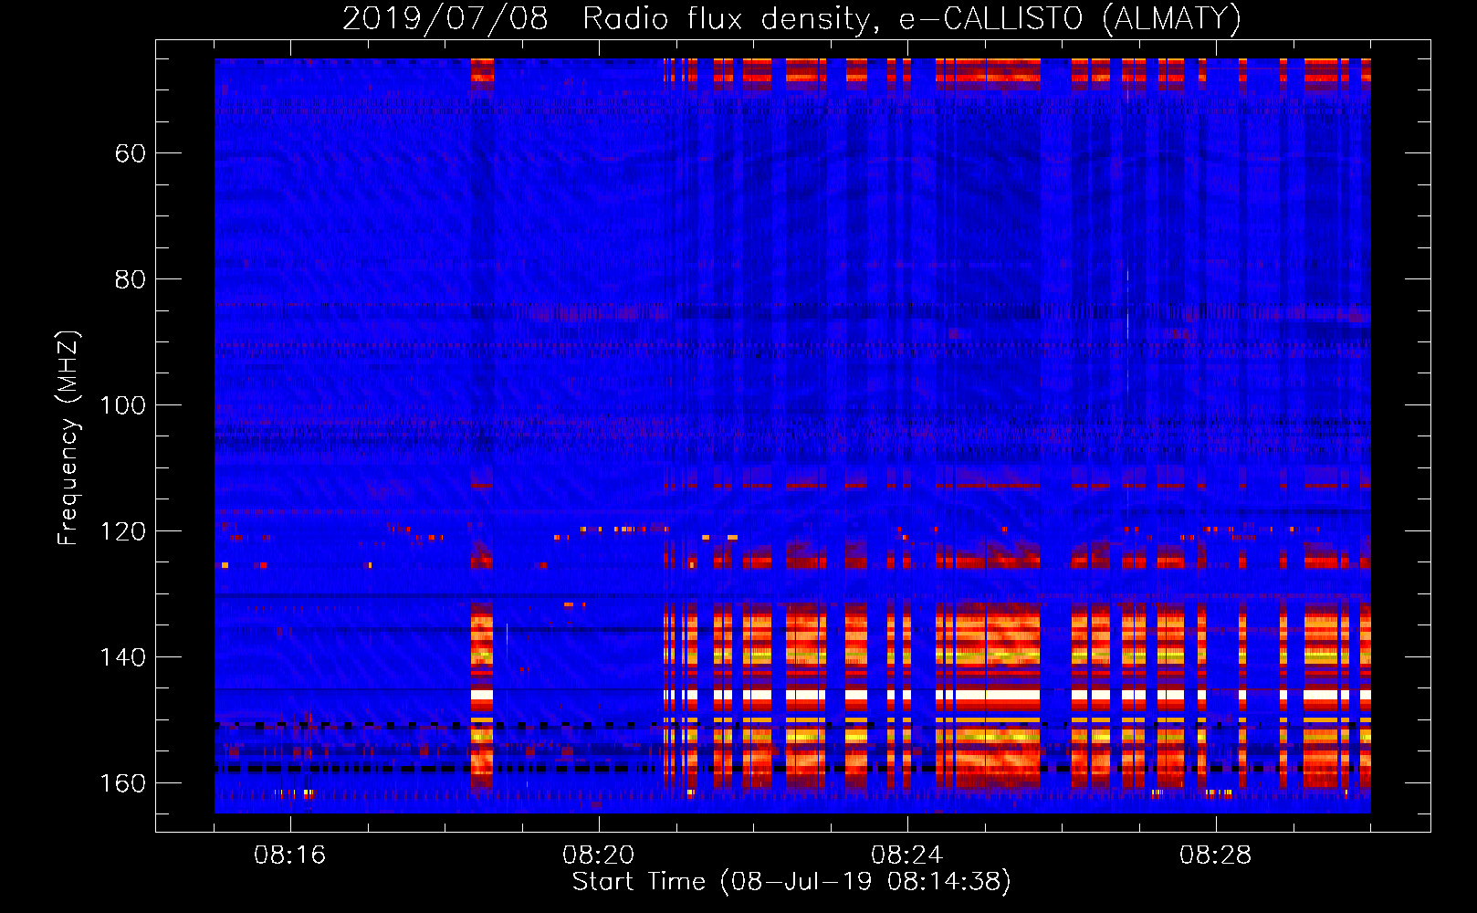Viewport: 1477px width, 913px height.
Task: Click the 140 frequency tick label
Action: 122,657
